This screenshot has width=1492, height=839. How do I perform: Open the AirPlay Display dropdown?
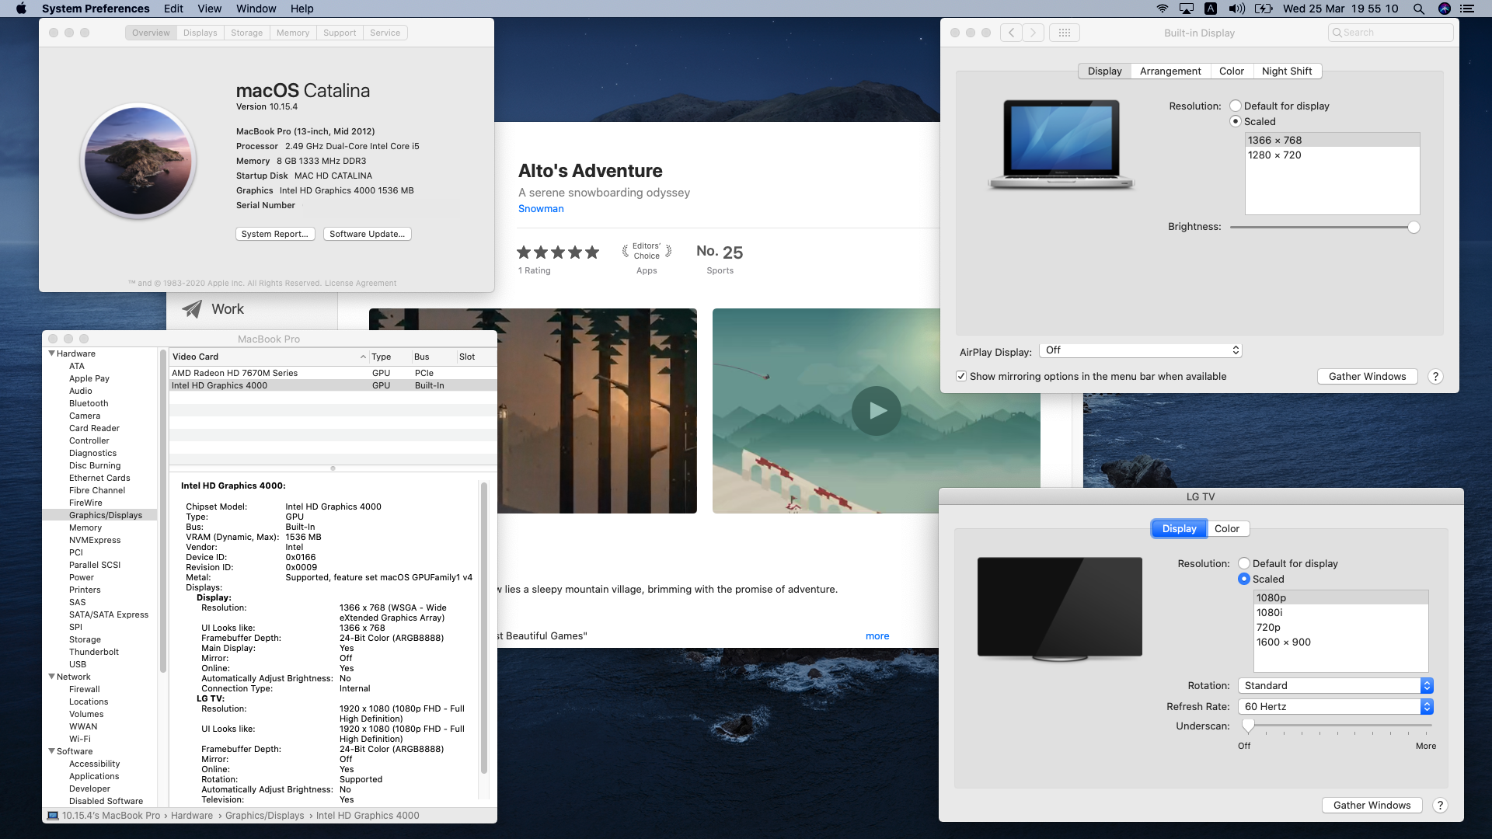pyautogui.click(x=1141, y=350)
